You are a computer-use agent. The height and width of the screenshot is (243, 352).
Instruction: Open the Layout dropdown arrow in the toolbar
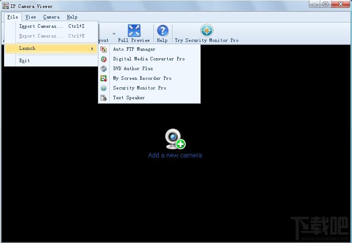coord(114,34)
